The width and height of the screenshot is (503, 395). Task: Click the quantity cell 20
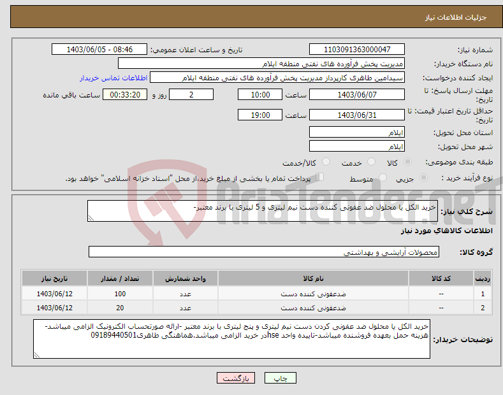pos(120,308)
